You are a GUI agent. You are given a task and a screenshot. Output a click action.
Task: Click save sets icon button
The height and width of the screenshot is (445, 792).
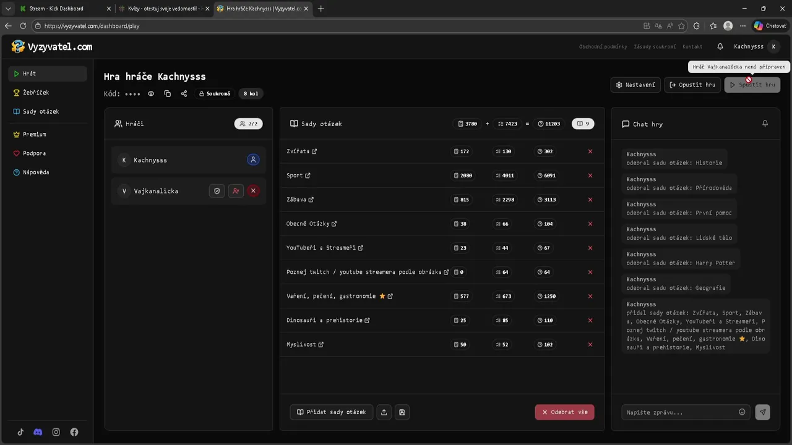coord(402,412)
